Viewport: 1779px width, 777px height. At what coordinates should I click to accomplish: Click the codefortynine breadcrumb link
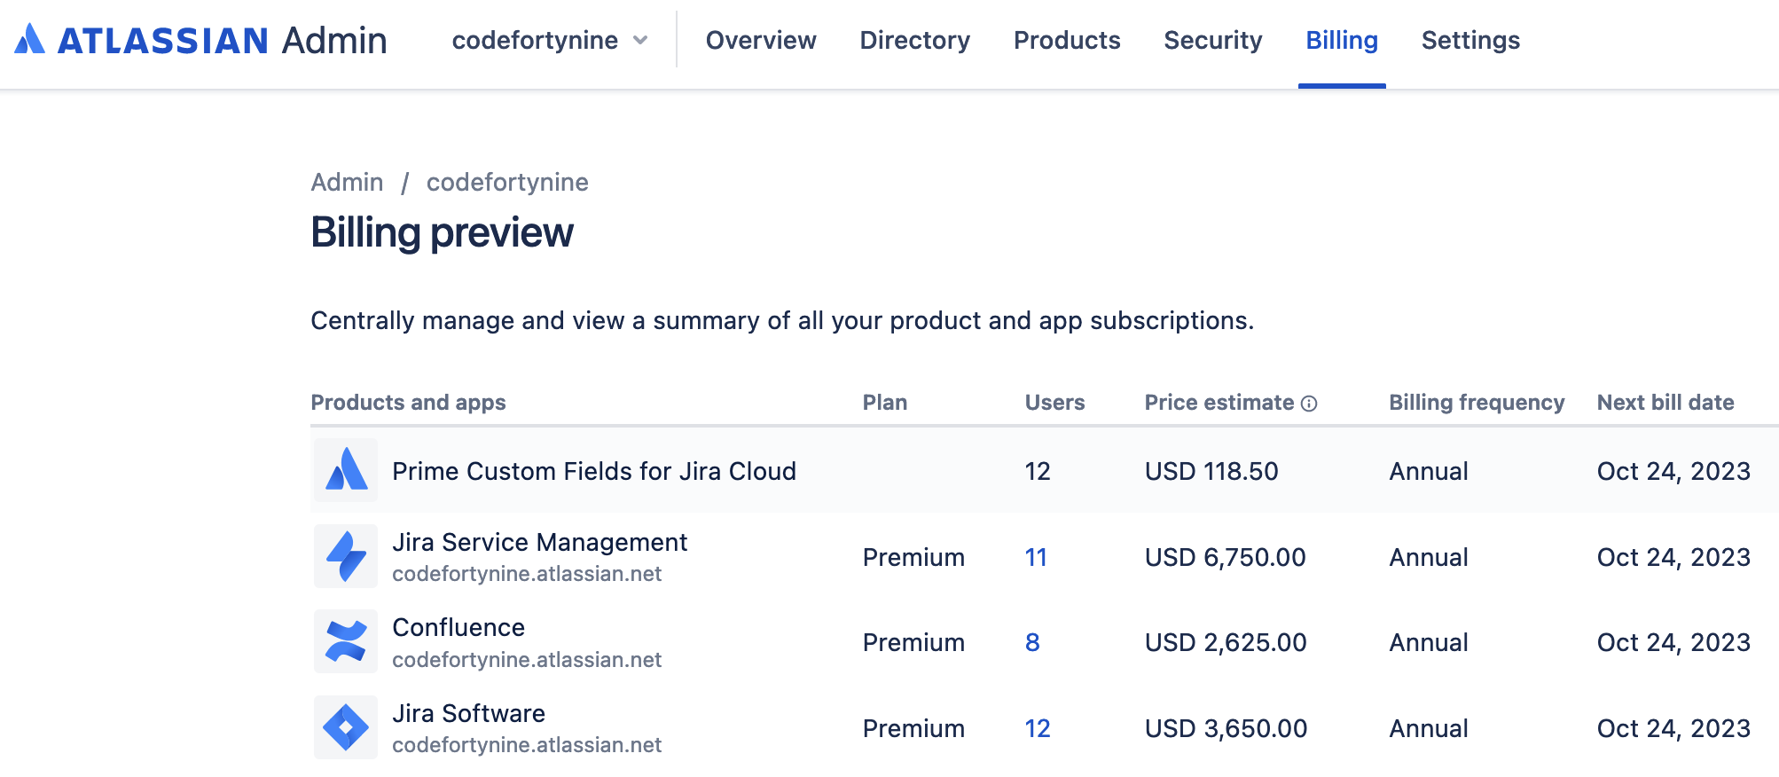pyautogui.click(x=506, y=183)
